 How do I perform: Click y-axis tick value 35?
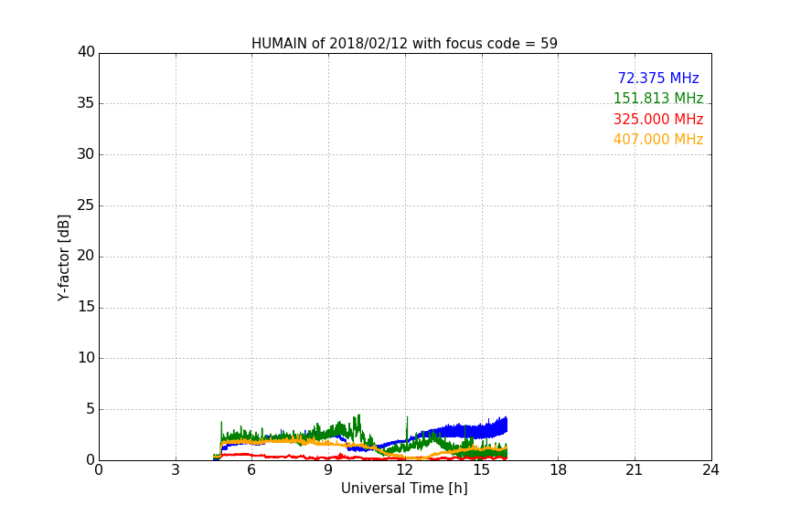coord(86,103)
